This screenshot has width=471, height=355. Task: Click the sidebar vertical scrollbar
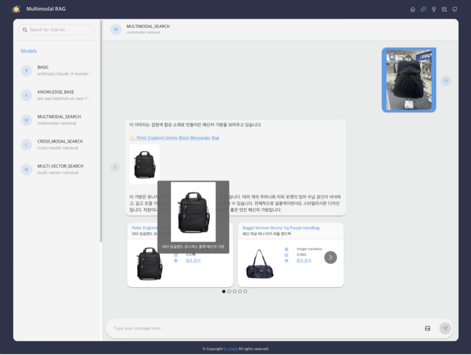(x=101, y=131)
